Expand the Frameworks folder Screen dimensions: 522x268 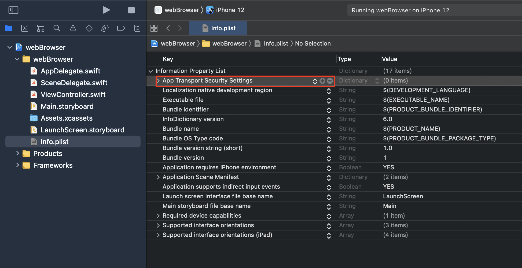point(17,165)
